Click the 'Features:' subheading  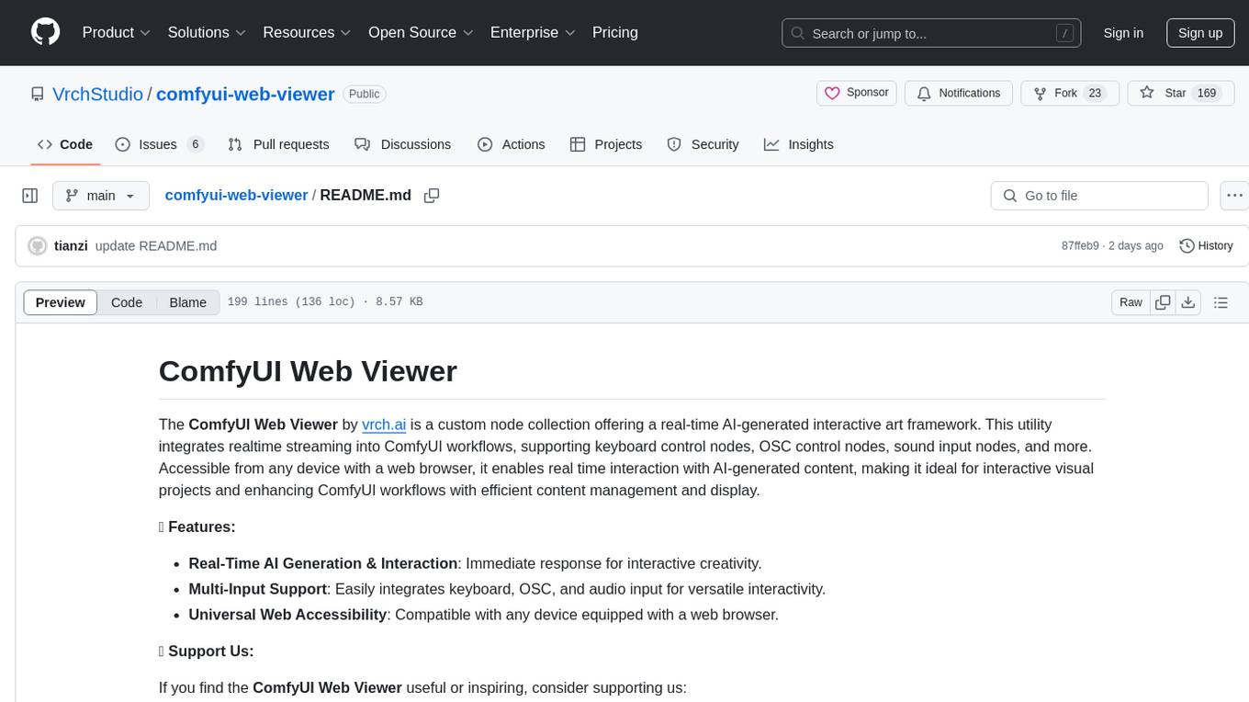pos(197,526)
